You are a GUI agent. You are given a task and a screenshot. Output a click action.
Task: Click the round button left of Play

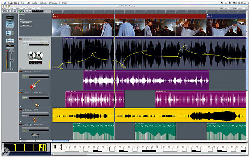click(x=17, y=11)
